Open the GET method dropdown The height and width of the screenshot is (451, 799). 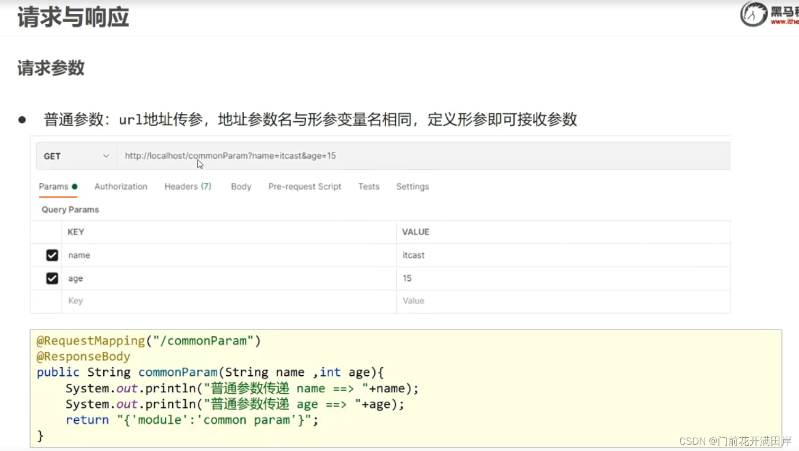(77, 156)
